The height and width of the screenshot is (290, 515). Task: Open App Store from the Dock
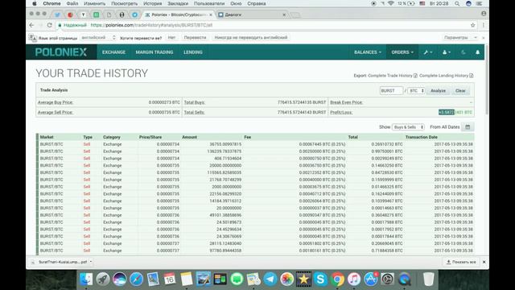370,280
